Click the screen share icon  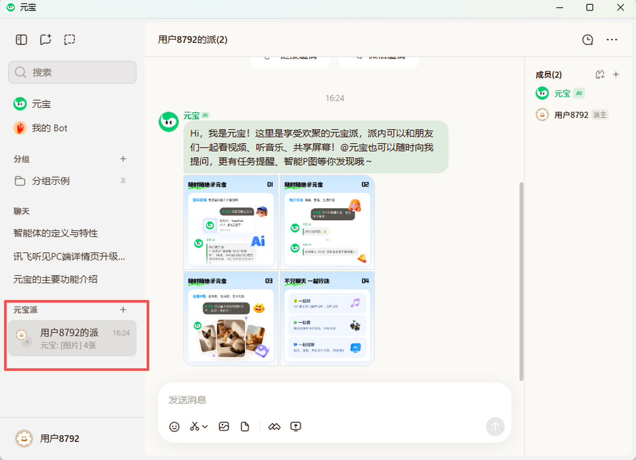(296, 427)
